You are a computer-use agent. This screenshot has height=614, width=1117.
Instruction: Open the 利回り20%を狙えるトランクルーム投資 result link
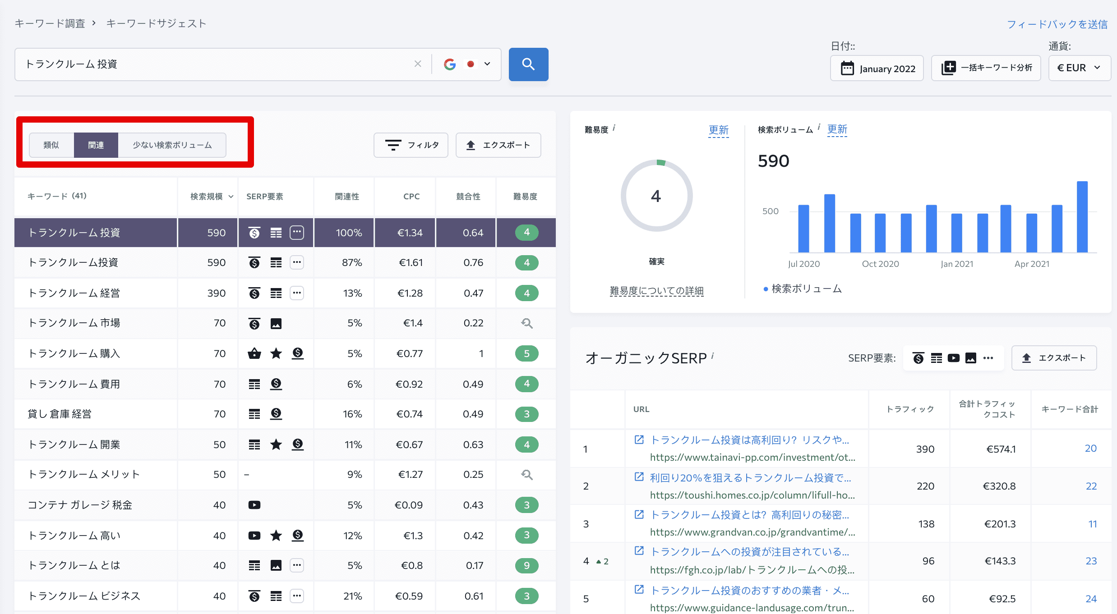(750, 478)
